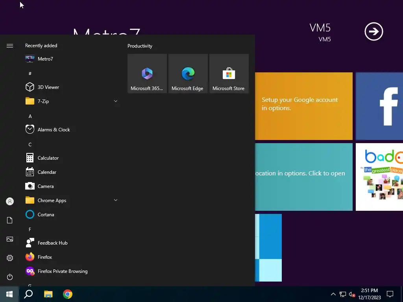This screenshot has height=302, width=403.
Task: Expand the 7-Zip folder chevron
Action: 116,101
